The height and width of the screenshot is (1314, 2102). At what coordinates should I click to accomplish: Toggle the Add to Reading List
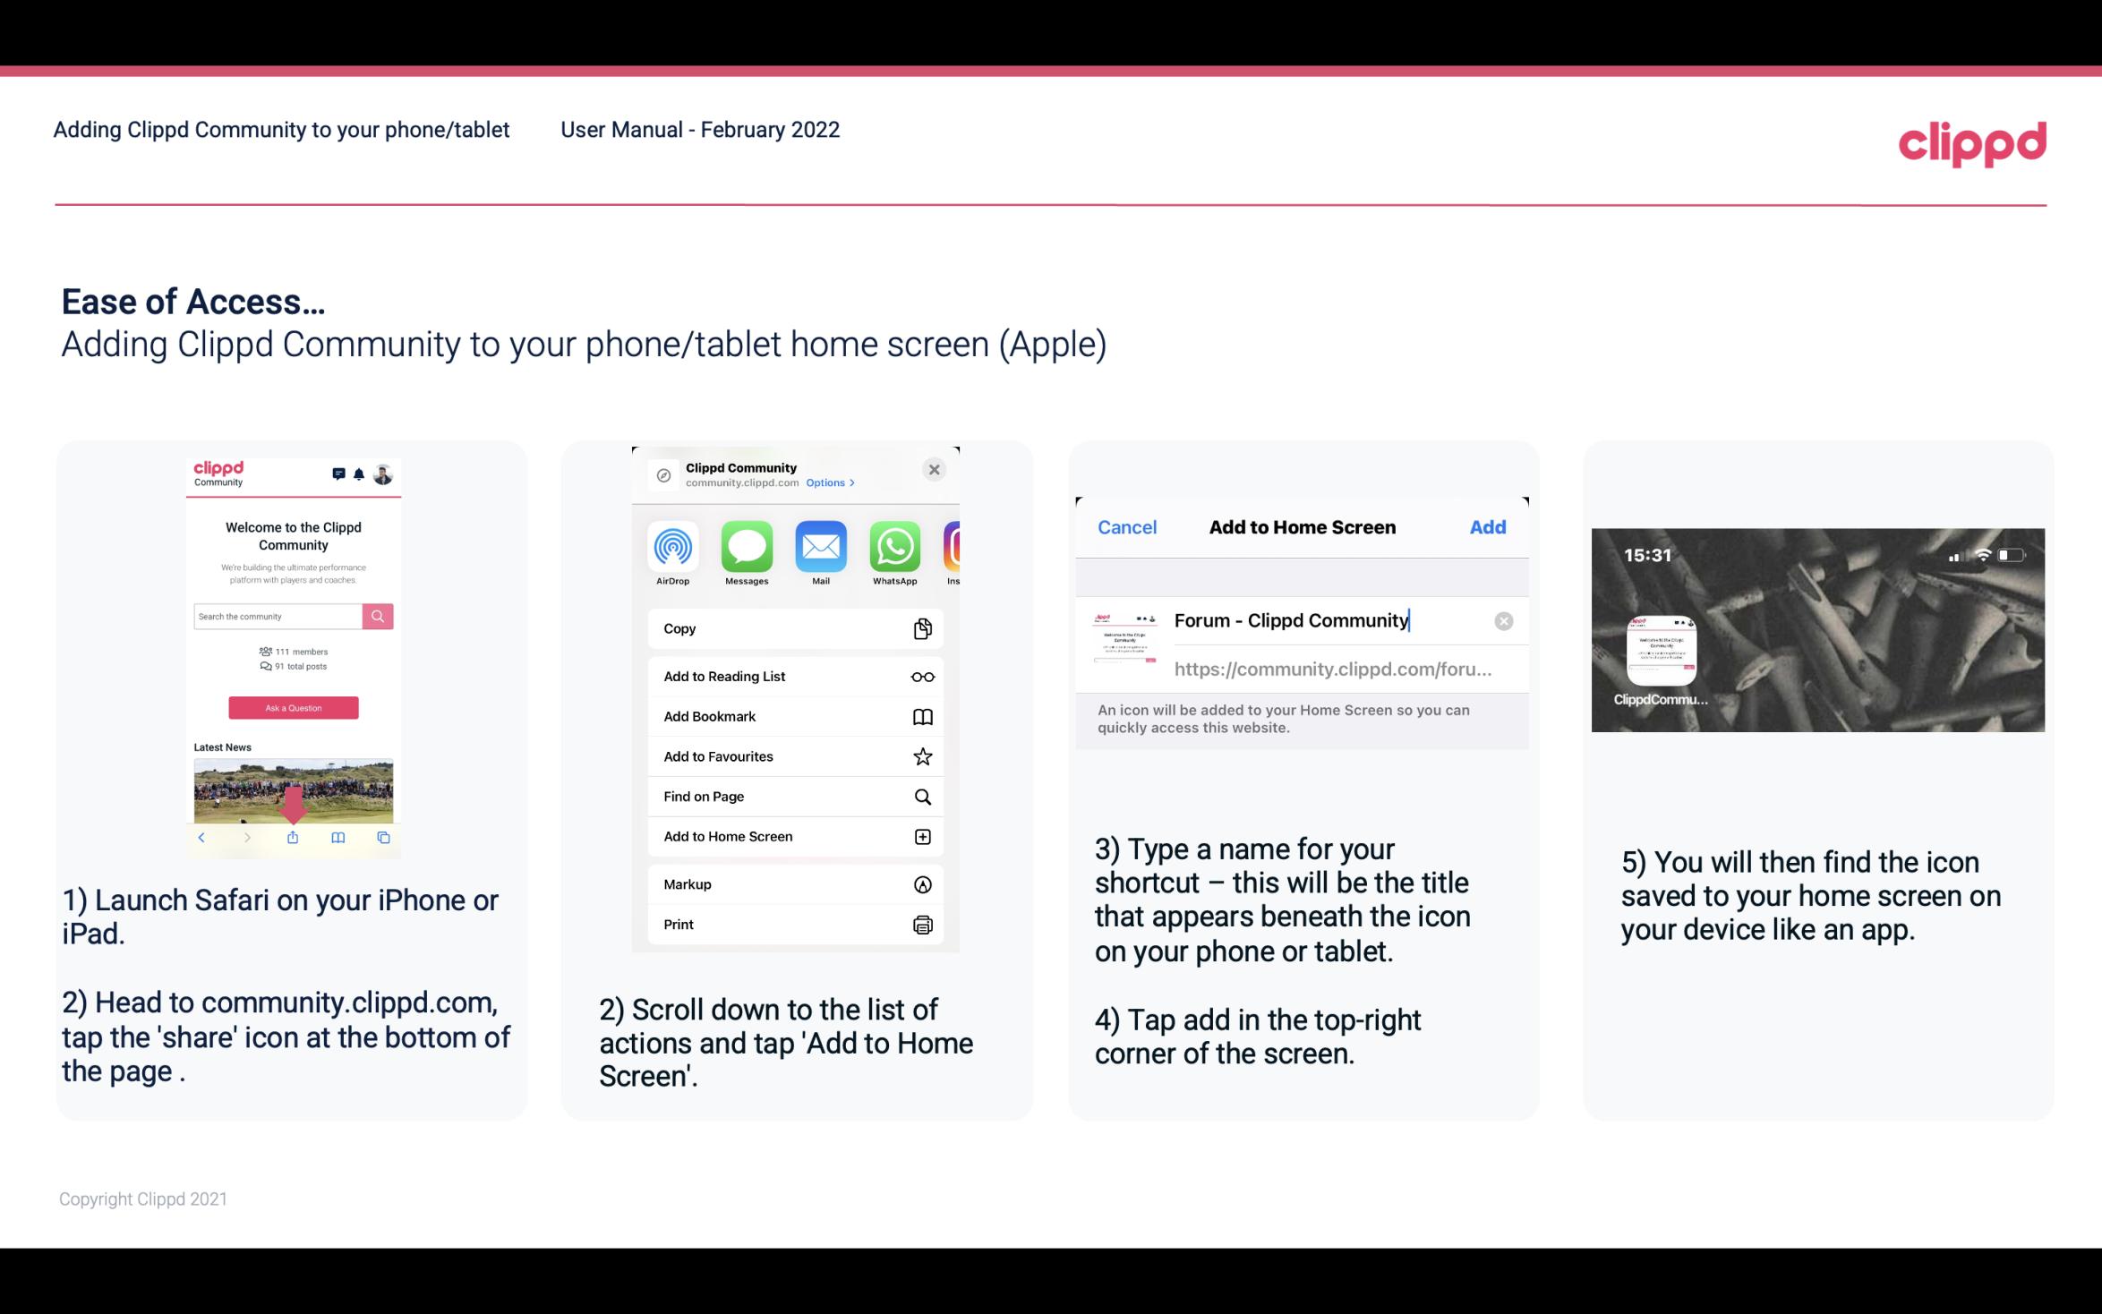coord(793,675)
